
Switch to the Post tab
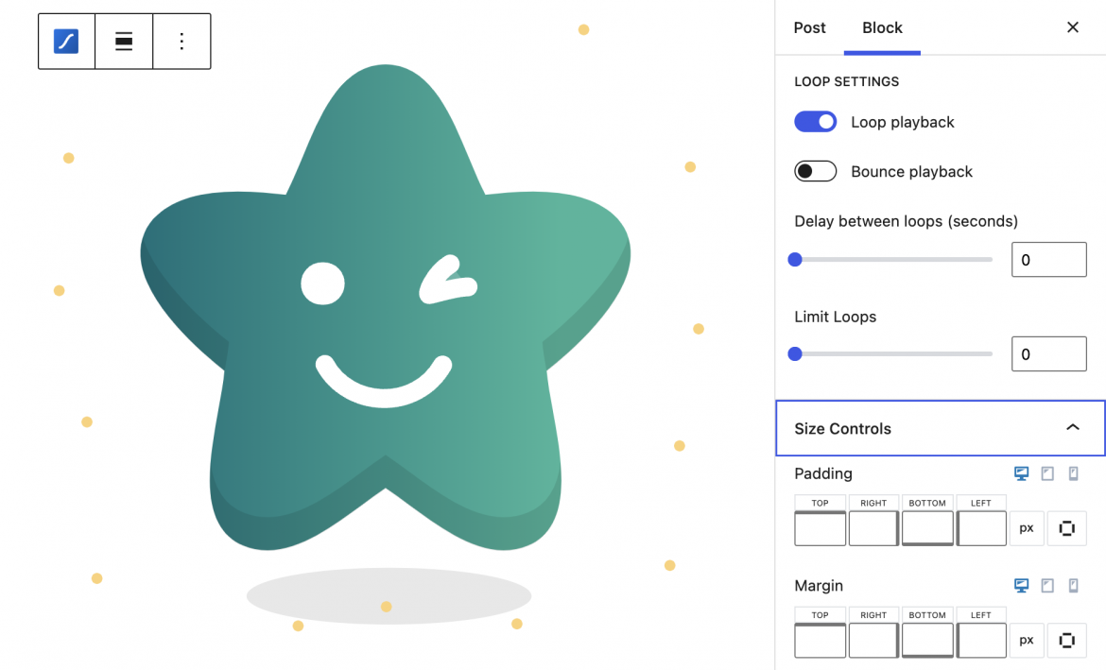coord(809,27)
